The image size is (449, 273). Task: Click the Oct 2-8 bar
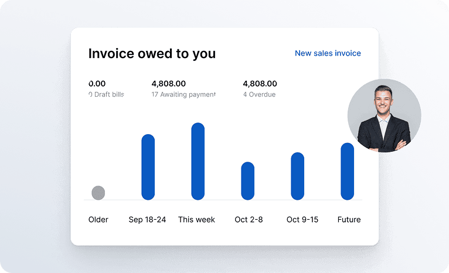[248, 181]
